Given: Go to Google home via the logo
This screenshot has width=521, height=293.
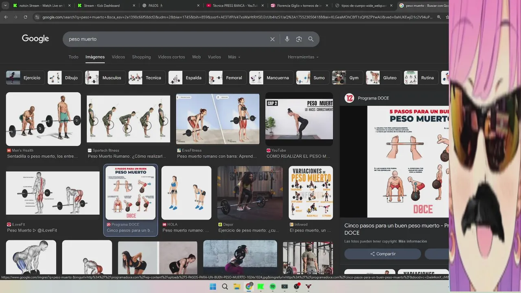Looking at the screenshot, I should pyautogui.click(x=35, y=39).
